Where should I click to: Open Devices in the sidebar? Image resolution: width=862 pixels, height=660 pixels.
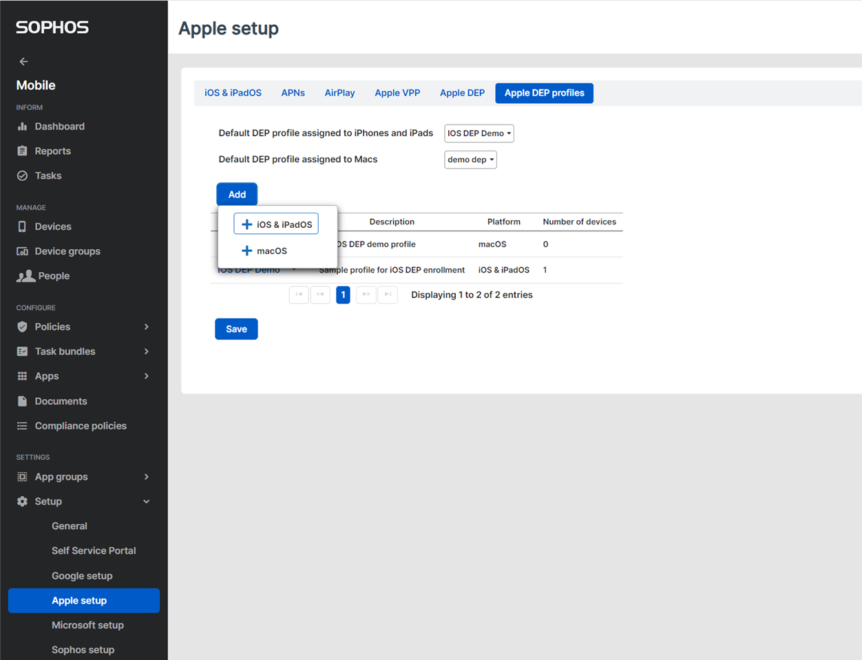pyautogui.click(x=53, y=227)
